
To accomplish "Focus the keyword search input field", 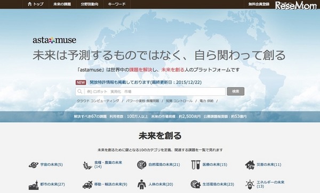I will pyautogui.click(x=150, y=91).
